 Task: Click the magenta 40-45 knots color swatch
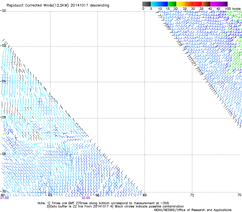point(215,4)
